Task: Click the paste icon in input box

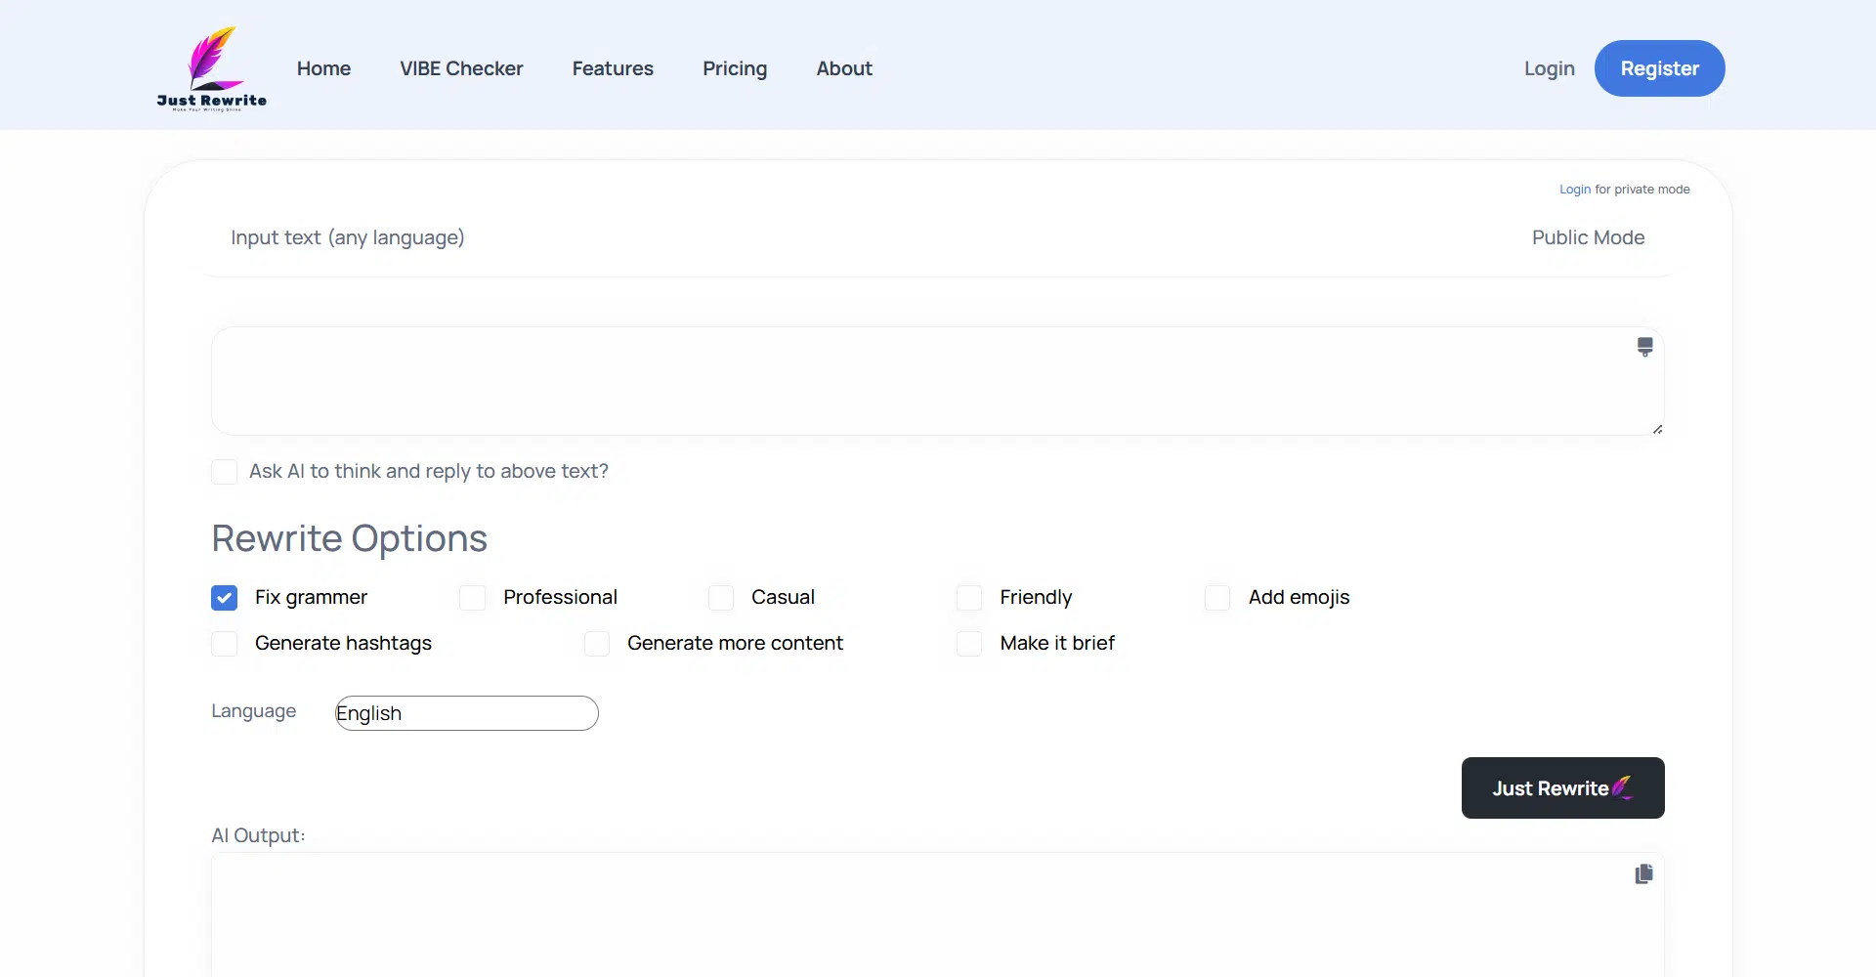Action: (1644, 347)
